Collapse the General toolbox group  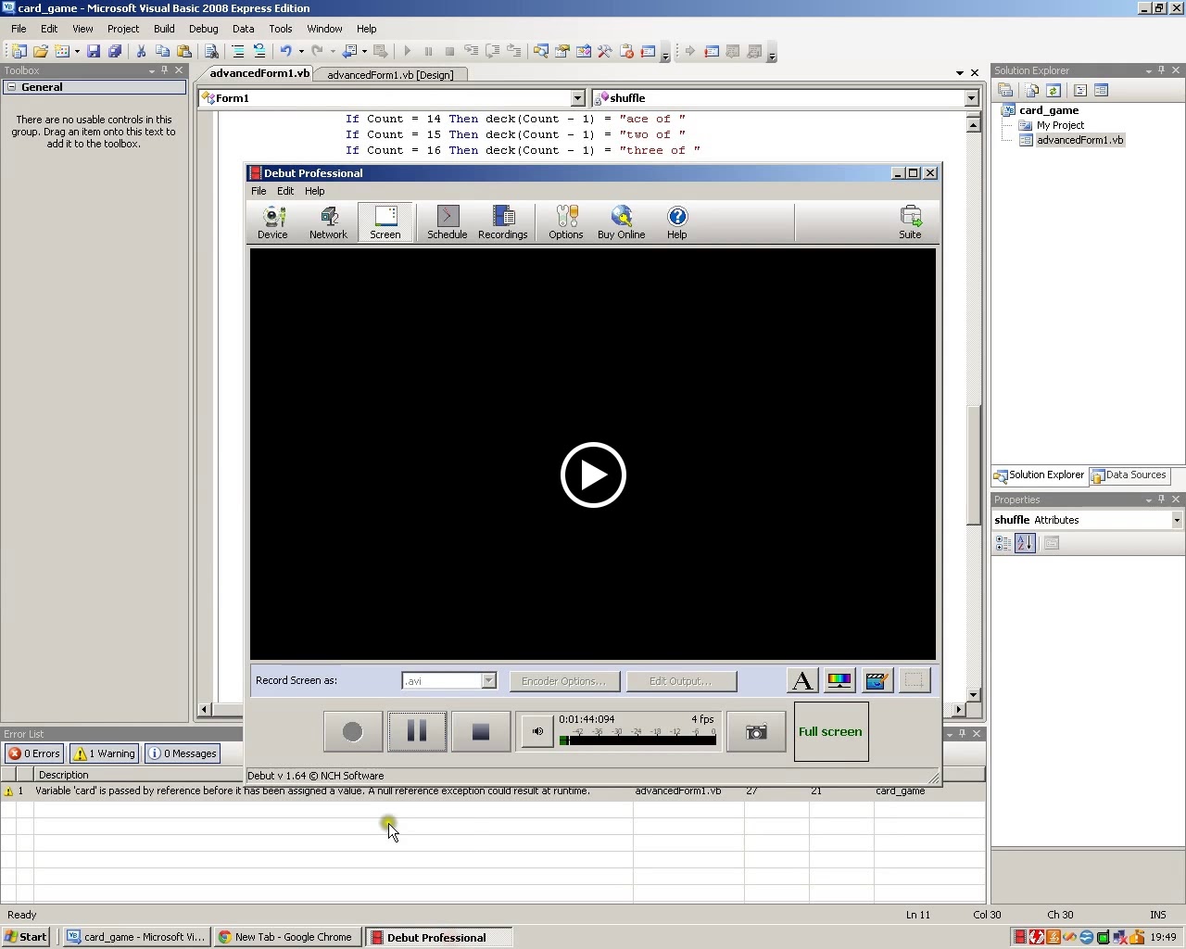coord(11,87)
